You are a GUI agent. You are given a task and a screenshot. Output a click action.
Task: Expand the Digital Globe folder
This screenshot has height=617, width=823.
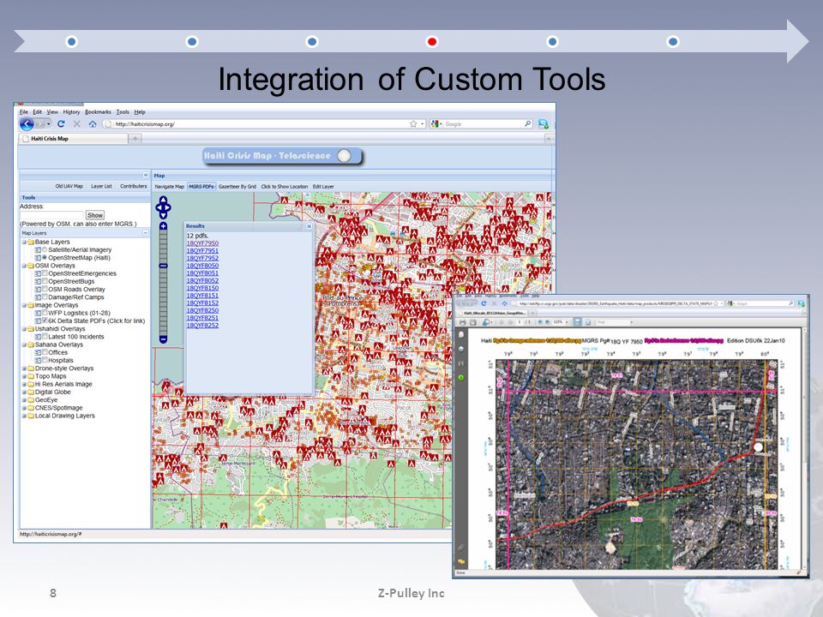(x=24, y=392)
